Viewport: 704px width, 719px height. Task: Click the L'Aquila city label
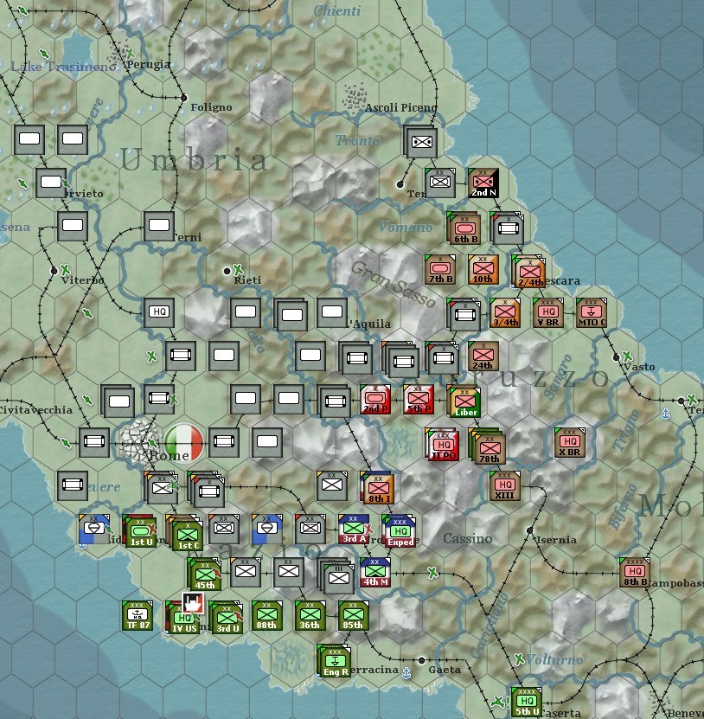coord(368,324)
